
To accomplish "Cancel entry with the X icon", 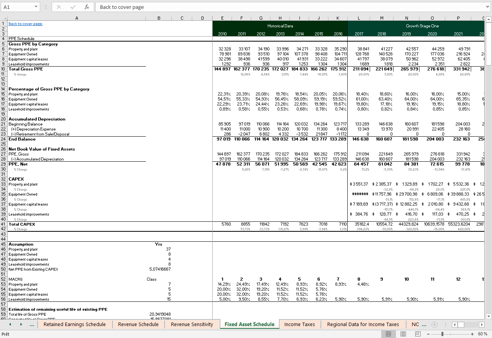I will [x=59, y=7].
